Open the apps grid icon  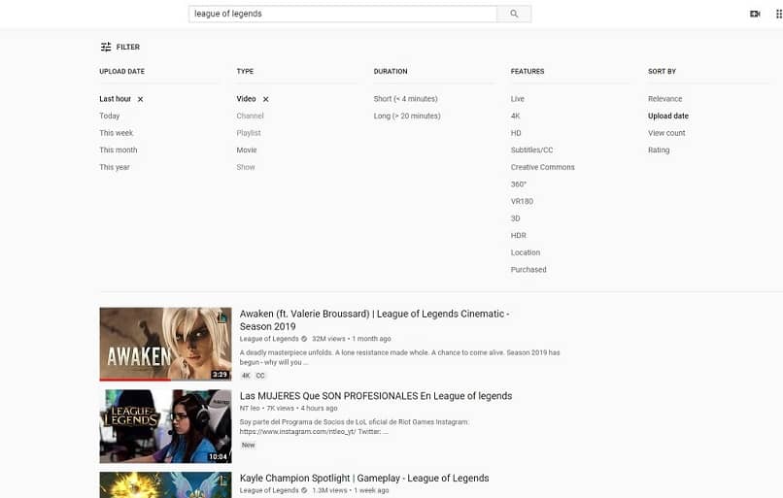[x=778, y=14]
